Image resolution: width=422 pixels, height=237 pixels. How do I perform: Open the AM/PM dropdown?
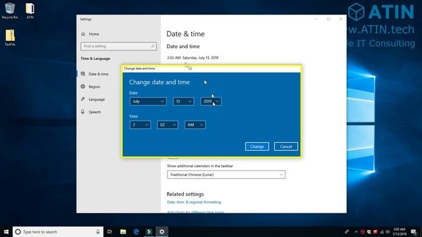click(x=195, y=124)
